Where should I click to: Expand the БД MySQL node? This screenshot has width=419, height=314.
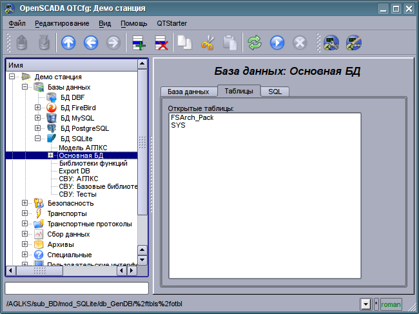click(37, 118)
